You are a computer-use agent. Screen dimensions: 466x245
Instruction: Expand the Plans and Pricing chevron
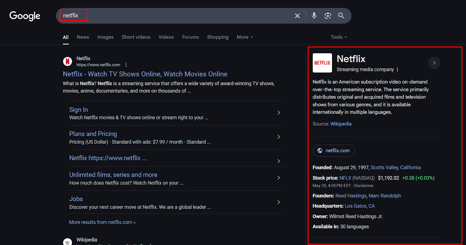[279, 137]
